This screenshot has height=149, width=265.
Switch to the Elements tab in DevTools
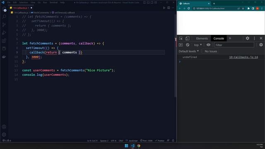click(x=202, y=38)
